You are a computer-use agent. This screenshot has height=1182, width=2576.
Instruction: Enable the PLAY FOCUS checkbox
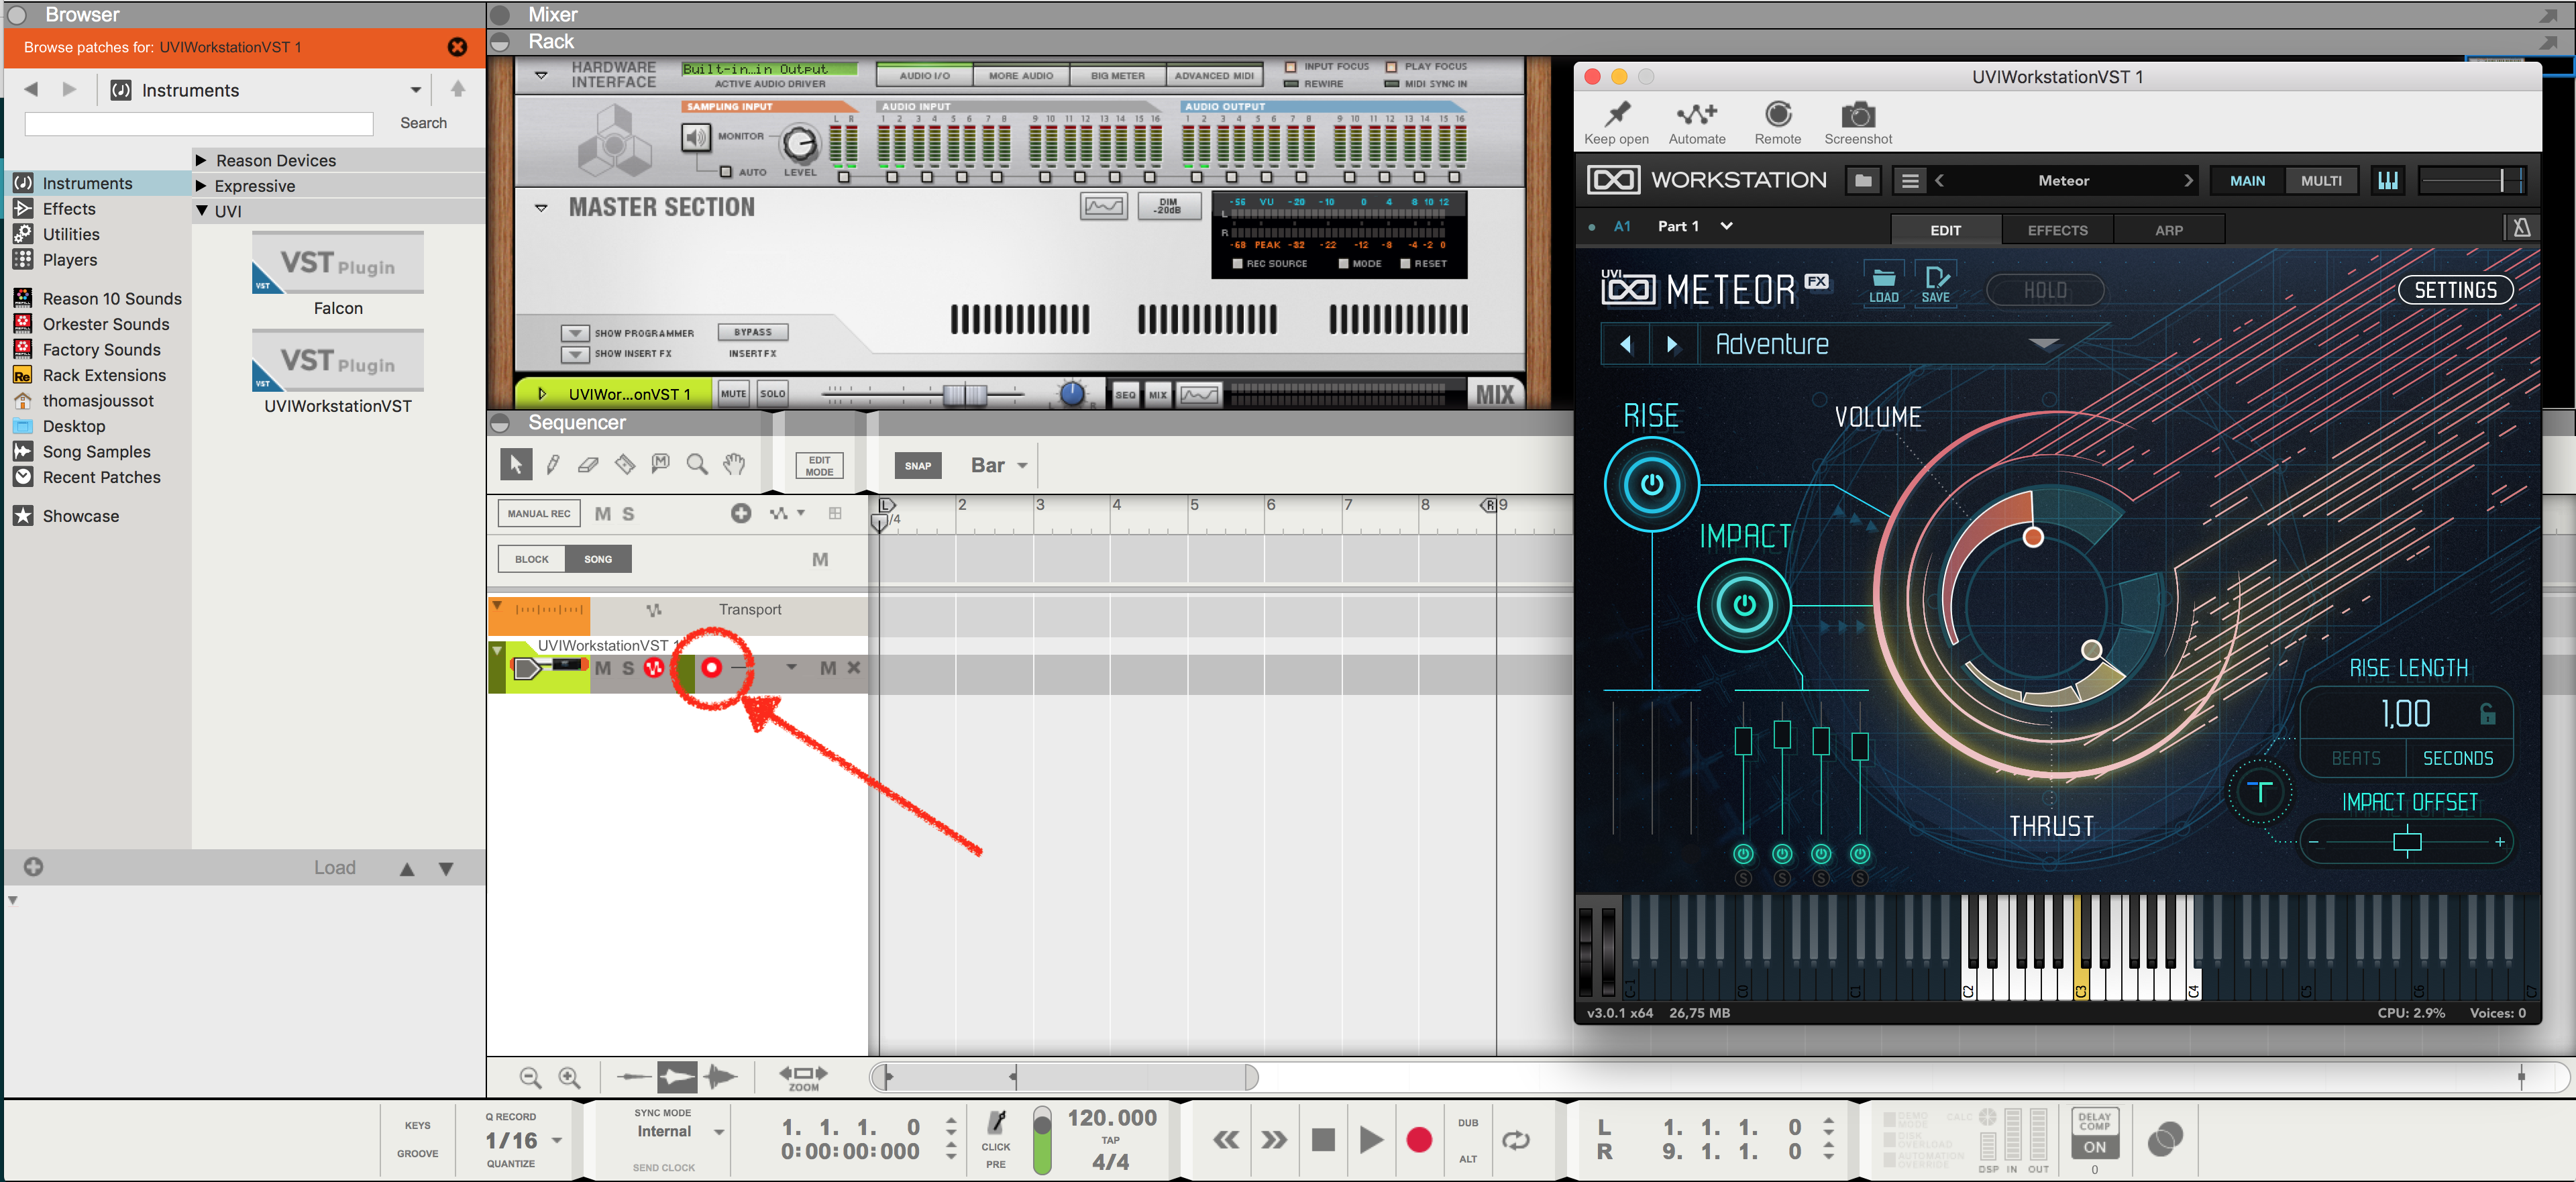pyautogui.click(x=1391, y=67)
